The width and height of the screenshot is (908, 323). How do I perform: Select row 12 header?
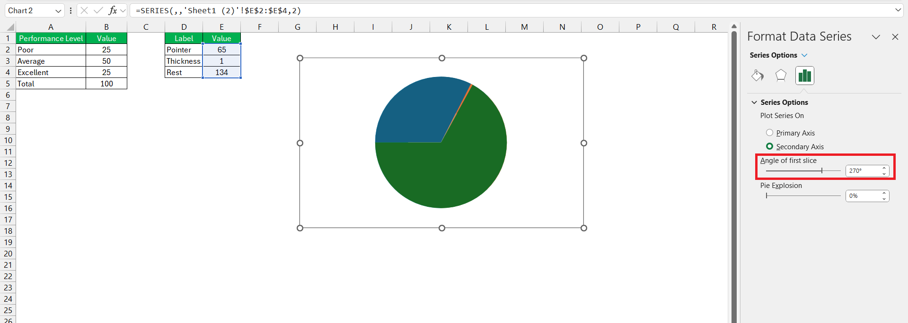8,163
